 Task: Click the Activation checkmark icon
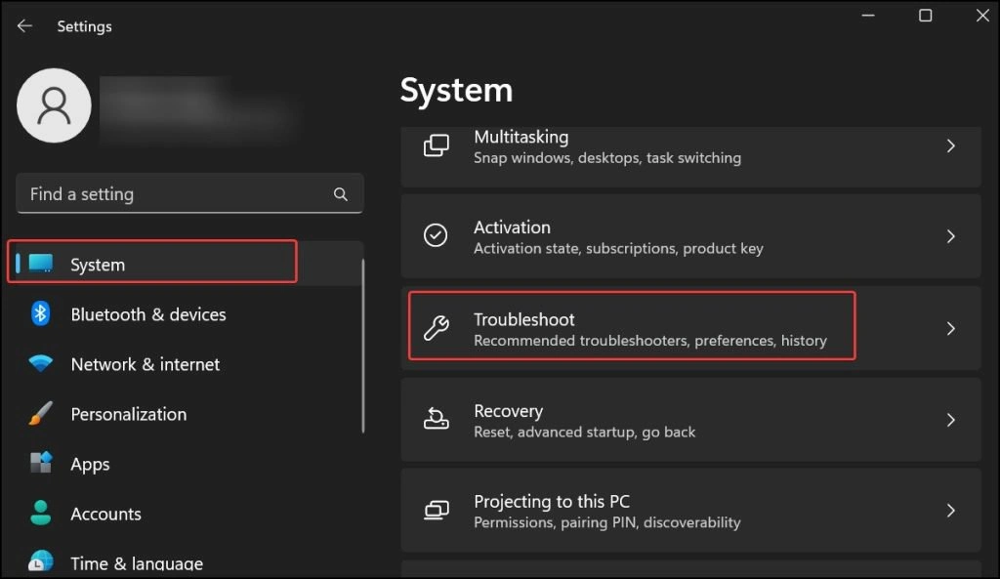tap(436, 235)
